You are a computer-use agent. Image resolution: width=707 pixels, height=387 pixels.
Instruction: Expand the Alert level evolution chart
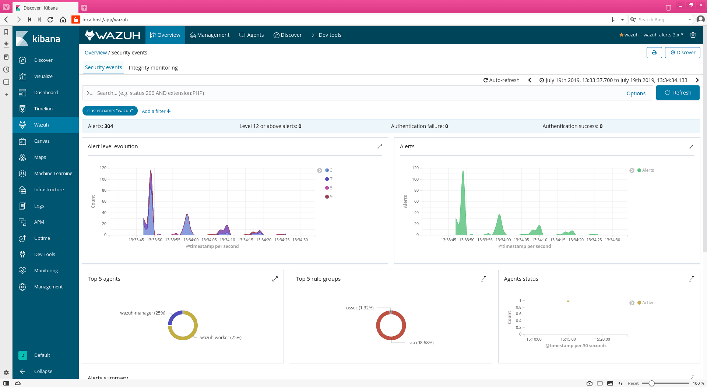pyautogui.click(x=379, y=146)
